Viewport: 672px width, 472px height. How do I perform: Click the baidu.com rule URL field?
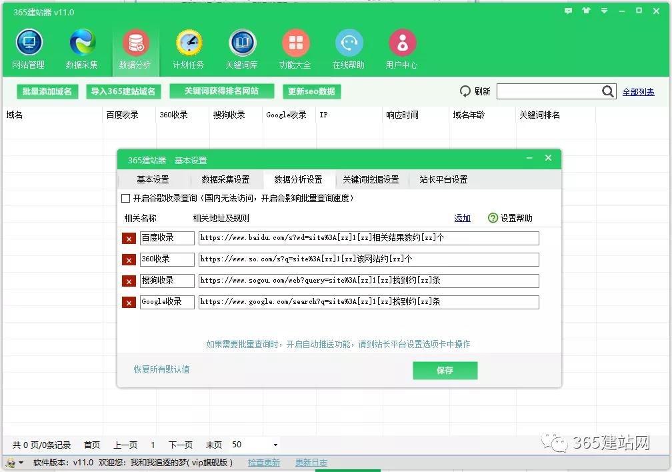369,239
